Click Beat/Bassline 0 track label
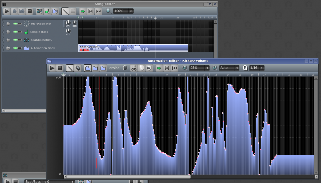The width and height of the screenshot is (321, 183). coord(41,40)
